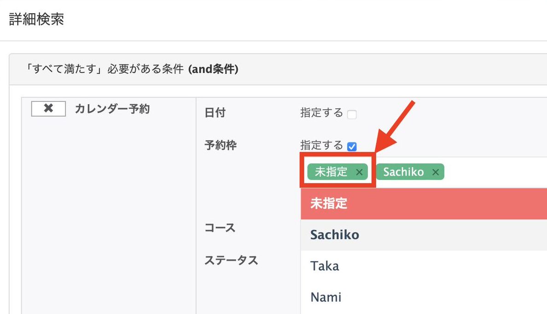The height and width of the screenshot is (314, 547).
Task: Click the 詳細検索 page heading
Action: pyautogui.click(x=35, y=20)
